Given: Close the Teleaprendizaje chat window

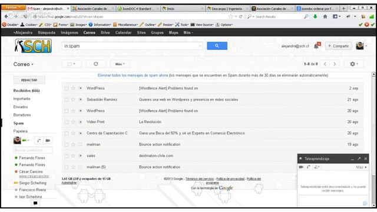Looking at the screenshot, I should pos(365,158).
